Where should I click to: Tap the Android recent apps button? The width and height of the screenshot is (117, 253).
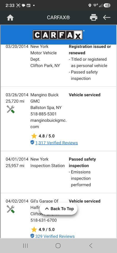(25, 246)
